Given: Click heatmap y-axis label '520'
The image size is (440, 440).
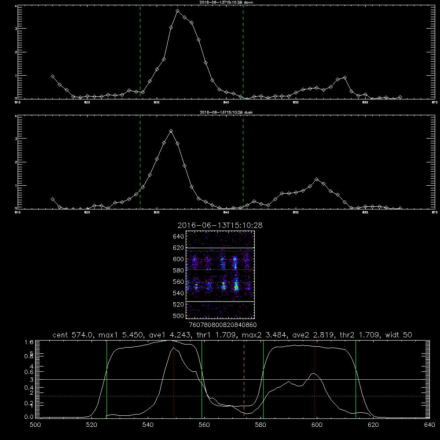Looking at the screenshot, I should pos(179,304).
